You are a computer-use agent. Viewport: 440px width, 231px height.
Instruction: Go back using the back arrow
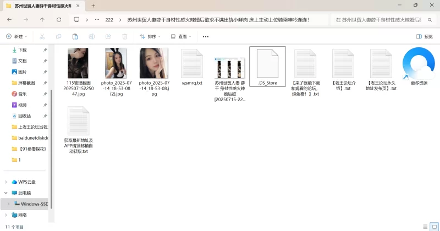click(x=9, y=20)
